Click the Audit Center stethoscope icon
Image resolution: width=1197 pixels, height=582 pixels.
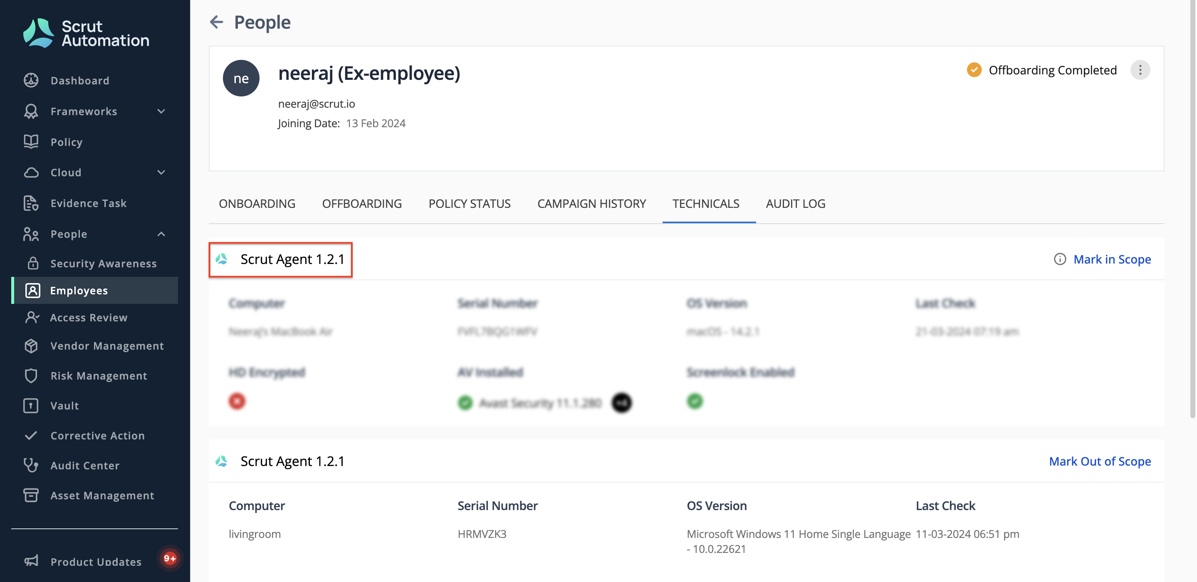[31, 465]
